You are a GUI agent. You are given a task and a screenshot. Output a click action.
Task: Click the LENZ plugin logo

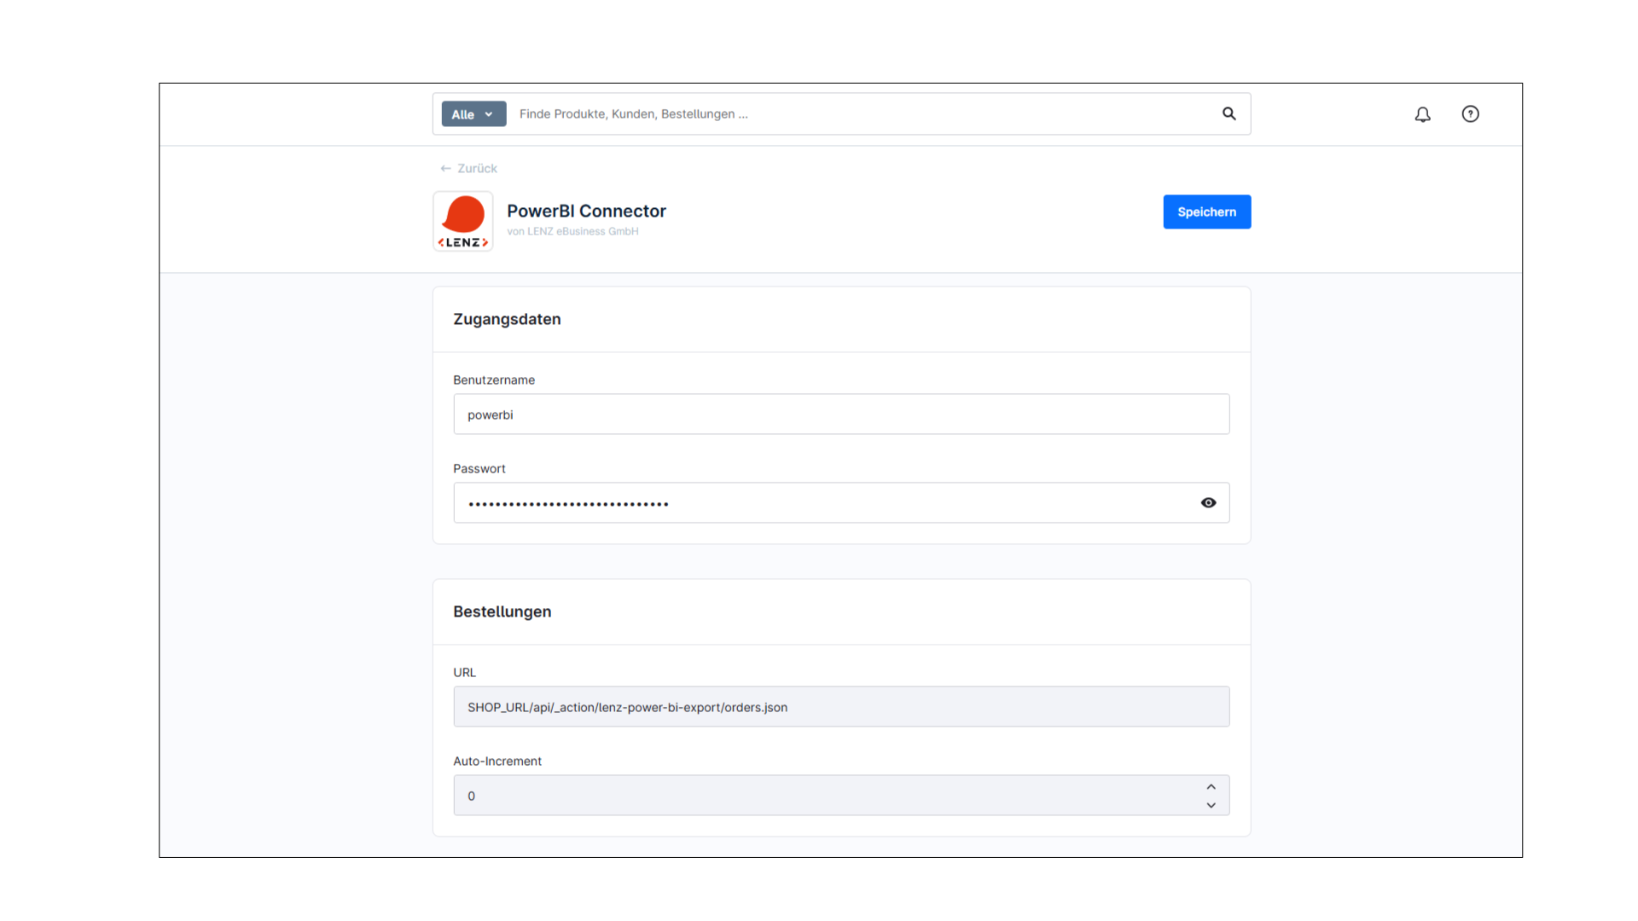(463, 222)
